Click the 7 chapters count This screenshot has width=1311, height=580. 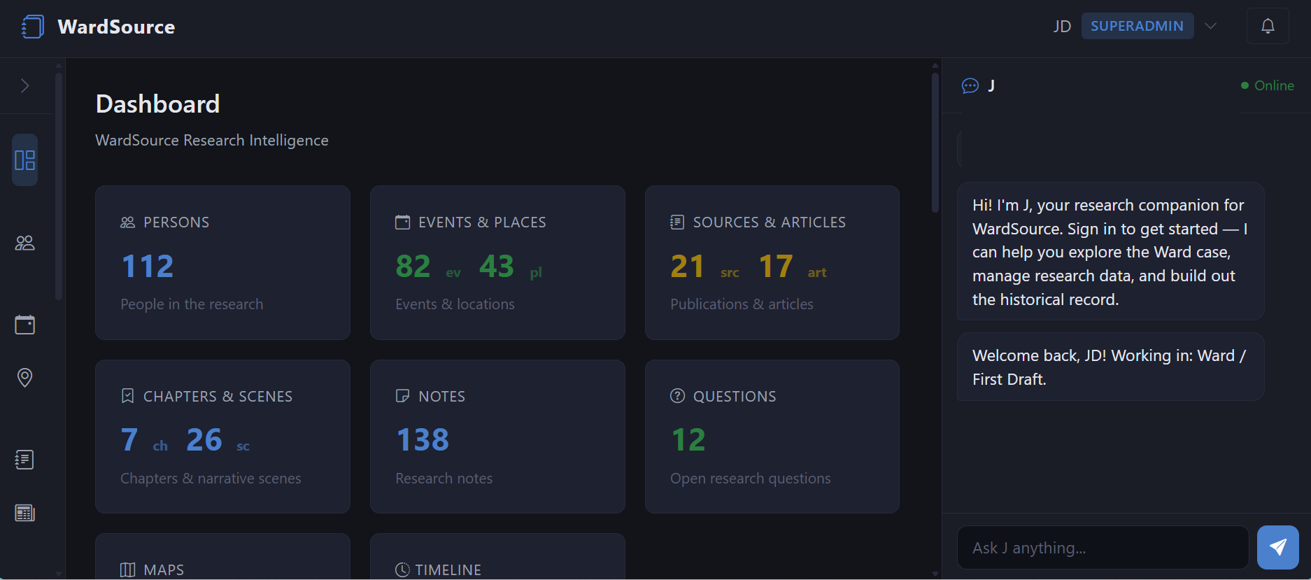129,439
